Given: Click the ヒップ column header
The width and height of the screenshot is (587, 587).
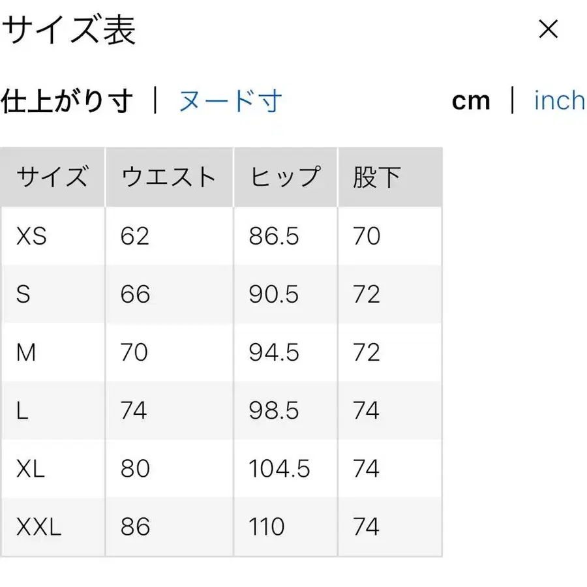Looking at the screenshot, I should pyautogui.click(x=283, y=176).
